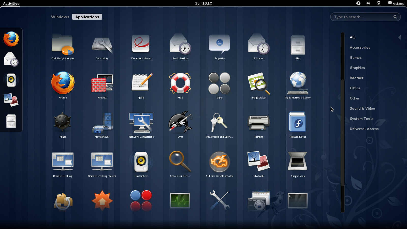Open Files from the dash

point(11,121)
